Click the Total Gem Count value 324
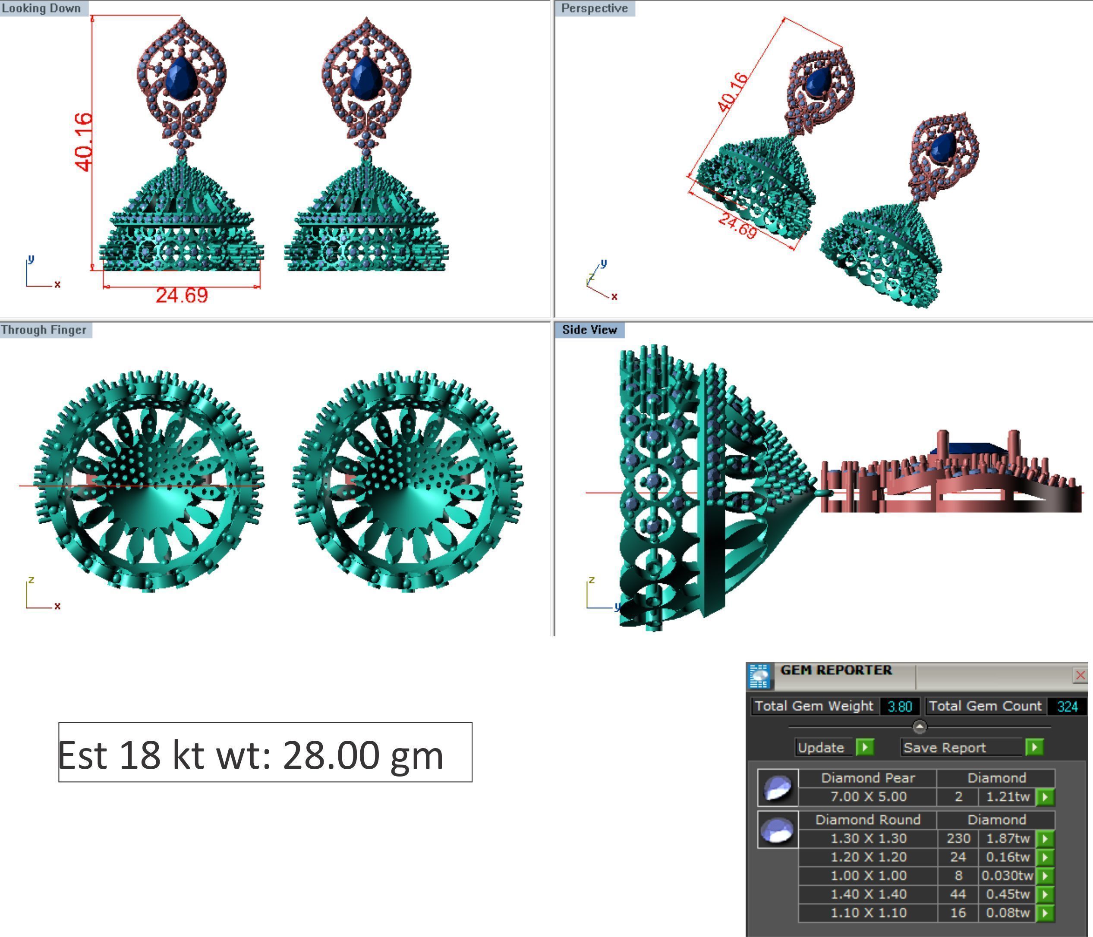 1067,706
